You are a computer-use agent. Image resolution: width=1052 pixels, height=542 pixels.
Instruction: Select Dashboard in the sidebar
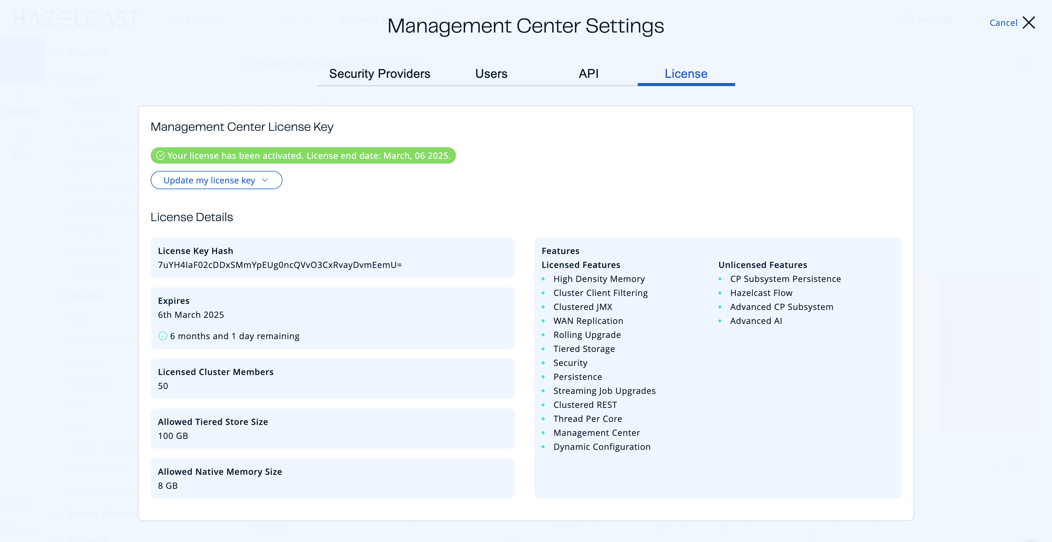(93, 102)
